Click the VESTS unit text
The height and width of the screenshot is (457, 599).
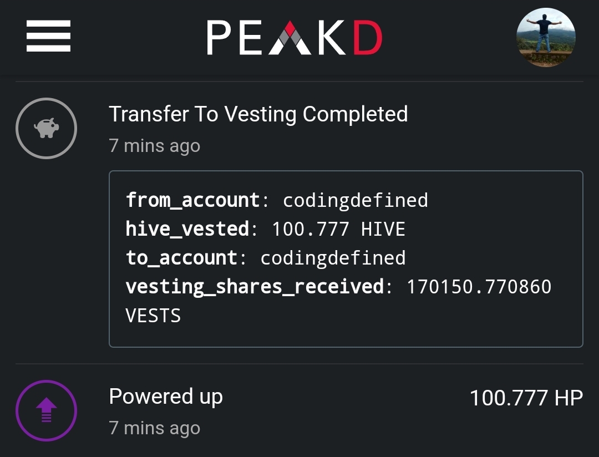(x=153, y=316)
